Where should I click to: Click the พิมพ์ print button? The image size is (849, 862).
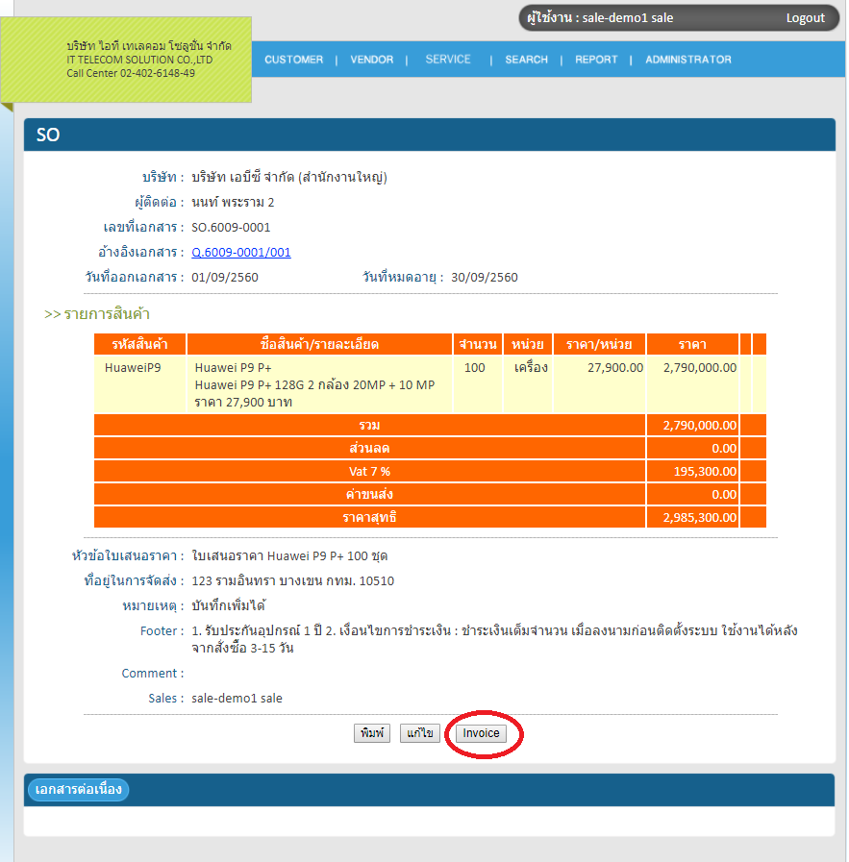coord(372,733)
